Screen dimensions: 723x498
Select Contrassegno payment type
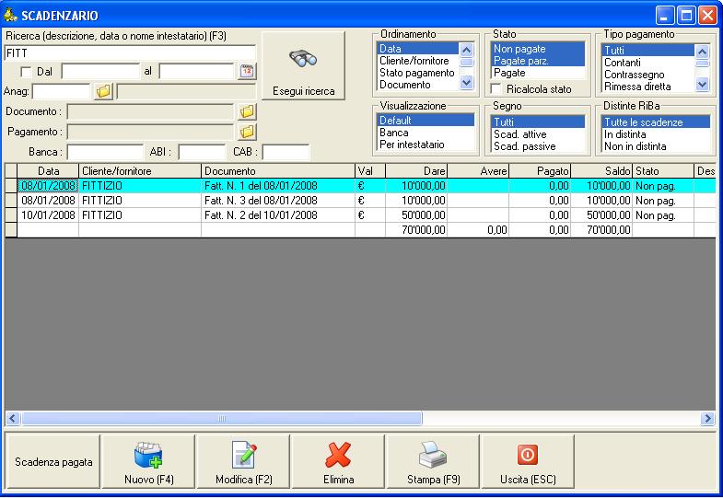[x=647, y=75]
